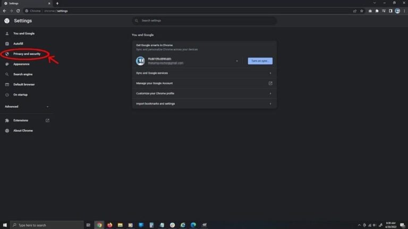Open Customize your Chrome profile row
408x229 pixels.
pyautogui.click(x=204, y=93)
